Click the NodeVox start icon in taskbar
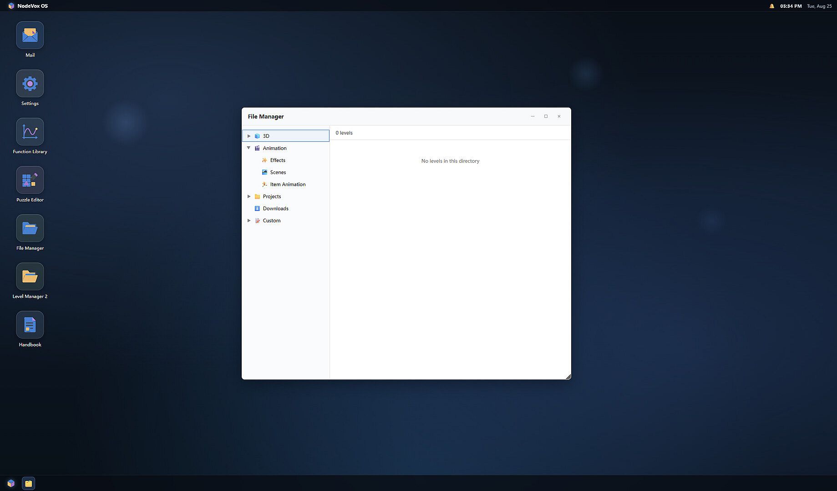Screen dimensions: 837x491 pos(11,483)
